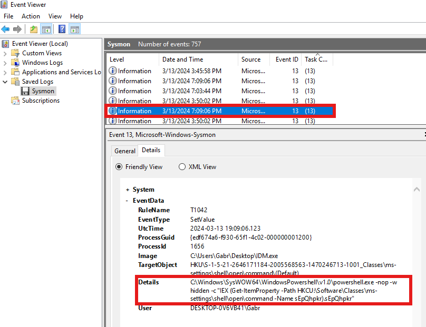
Task: Sort by the Source column header
Action: (x=254, y=60)
